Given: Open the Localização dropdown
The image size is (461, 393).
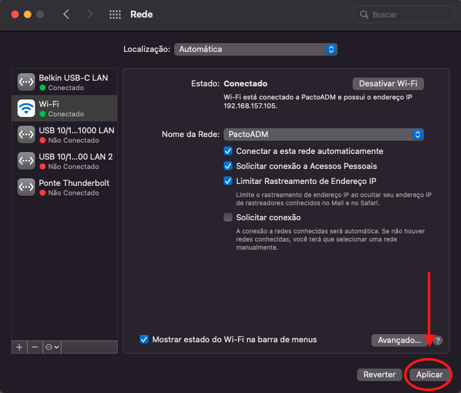Looking at the screenshot, I should coord(256,49).
